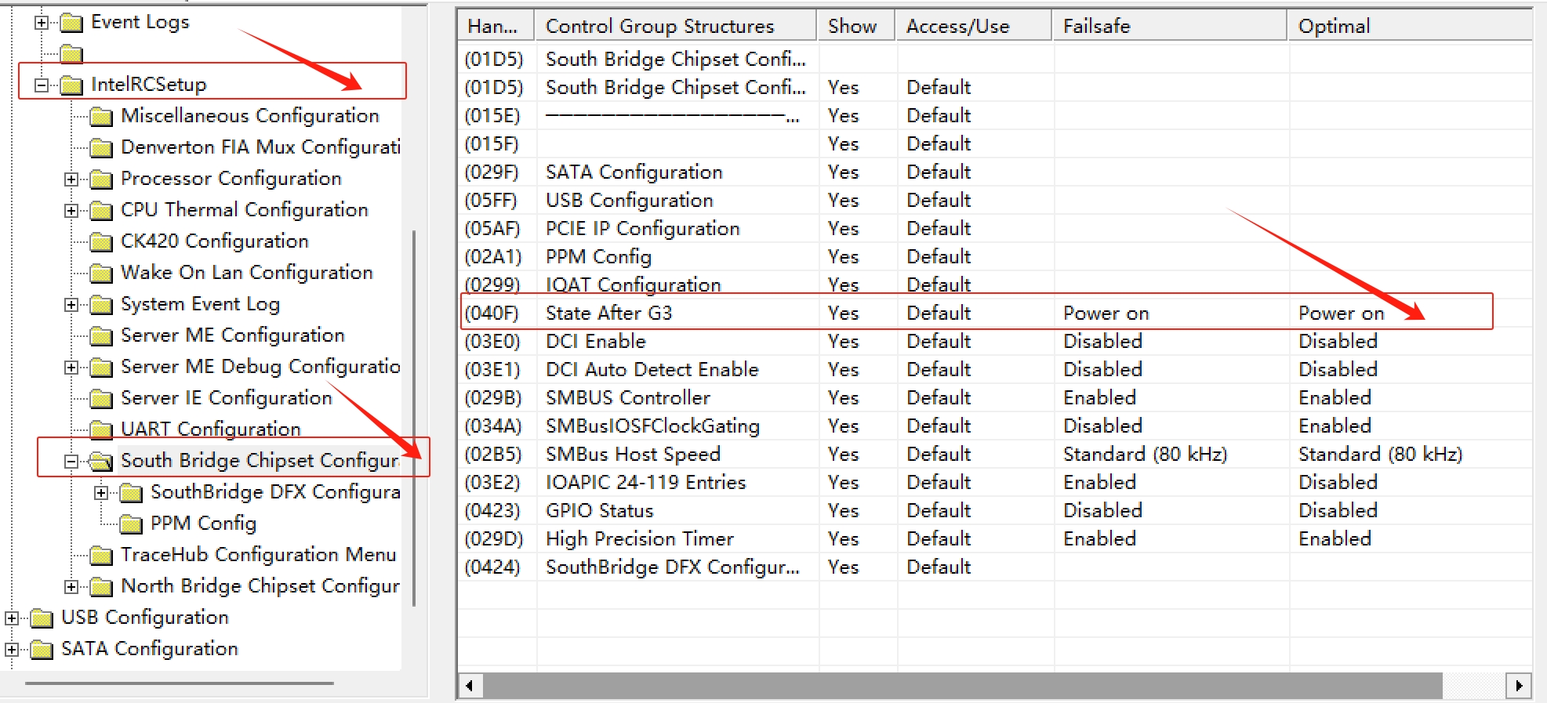Collapse the South Bridge Chipset Configuration node
This screenshot has width=1547, height=703.
coord(71,462)
